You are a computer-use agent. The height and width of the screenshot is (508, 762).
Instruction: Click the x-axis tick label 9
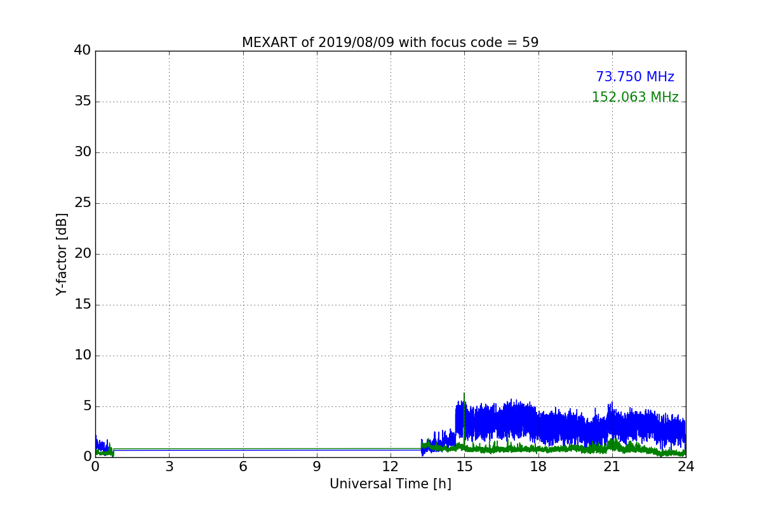click(317, 467)
